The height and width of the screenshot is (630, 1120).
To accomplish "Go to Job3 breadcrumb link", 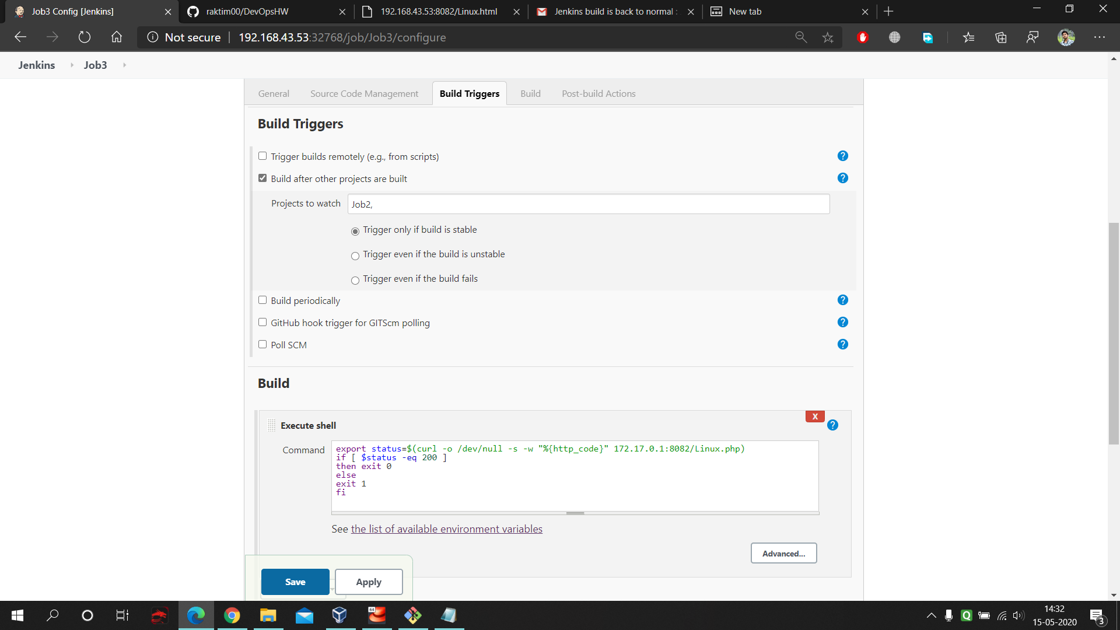I will coord(95,65).
